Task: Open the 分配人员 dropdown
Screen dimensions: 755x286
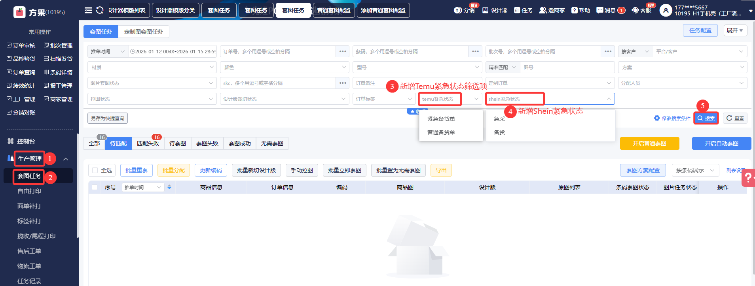Action: 683,83
